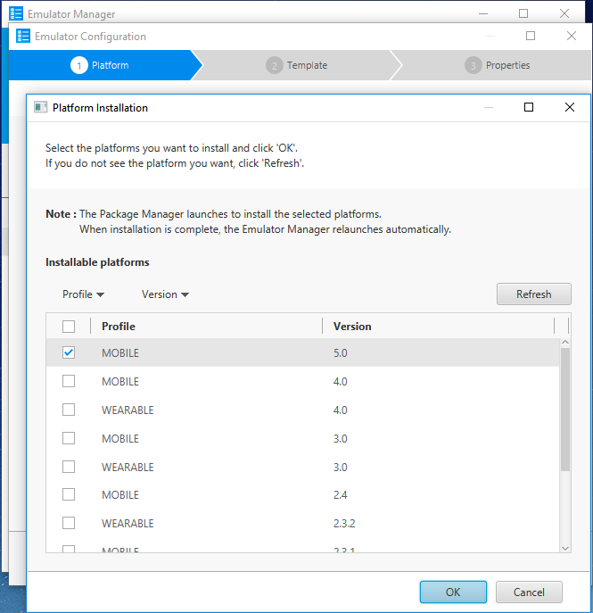Open the Version filter dropdown
This screenshot has width=593, height=613.
click(x=165, y=294)
